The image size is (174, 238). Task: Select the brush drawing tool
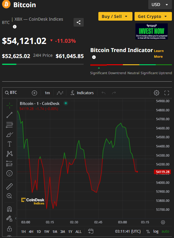click(x=9, y=135)
